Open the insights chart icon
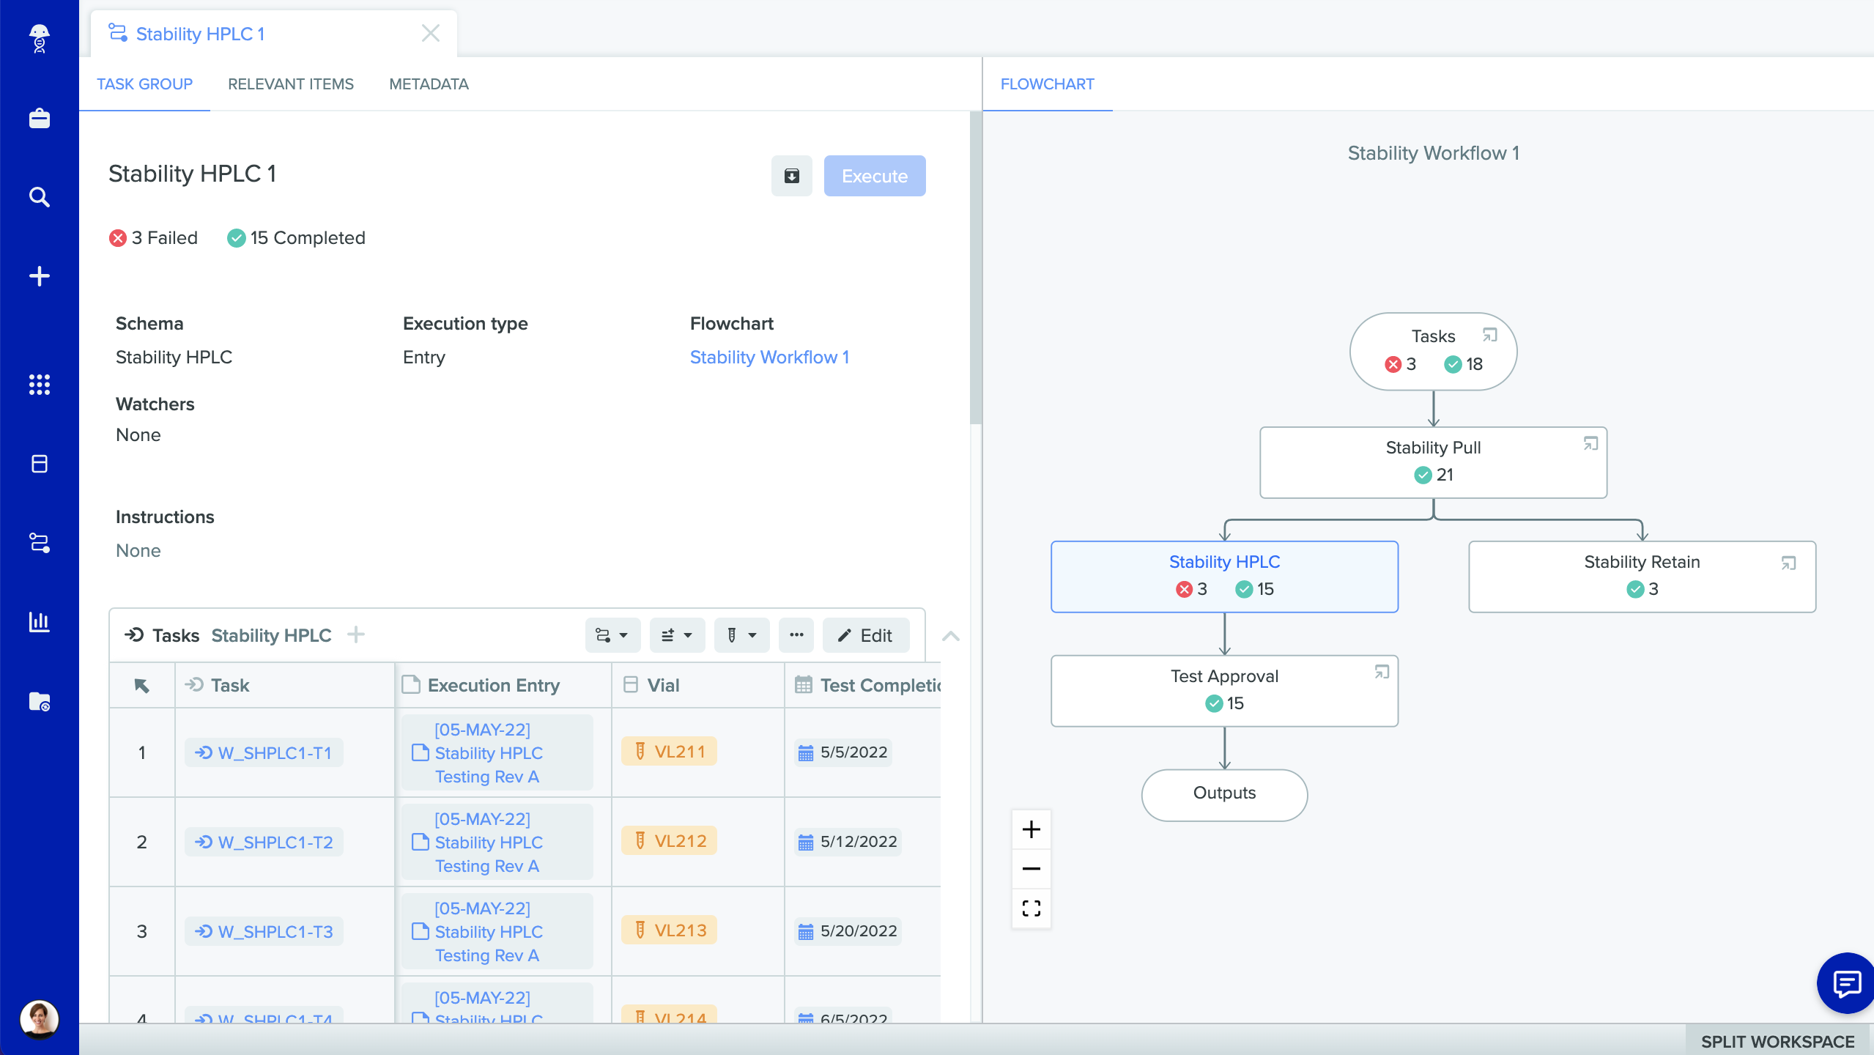Screen dimensions: 1874x1055 (40, 622)
